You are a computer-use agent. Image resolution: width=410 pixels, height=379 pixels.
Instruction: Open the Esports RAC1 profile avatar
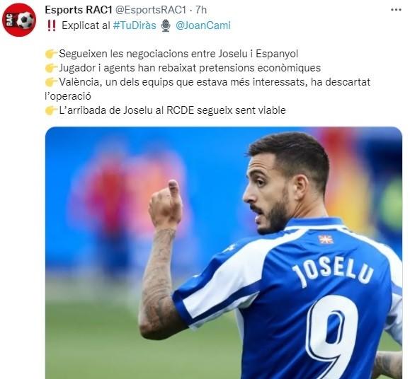pyautogui.click(x=18, y=20)
